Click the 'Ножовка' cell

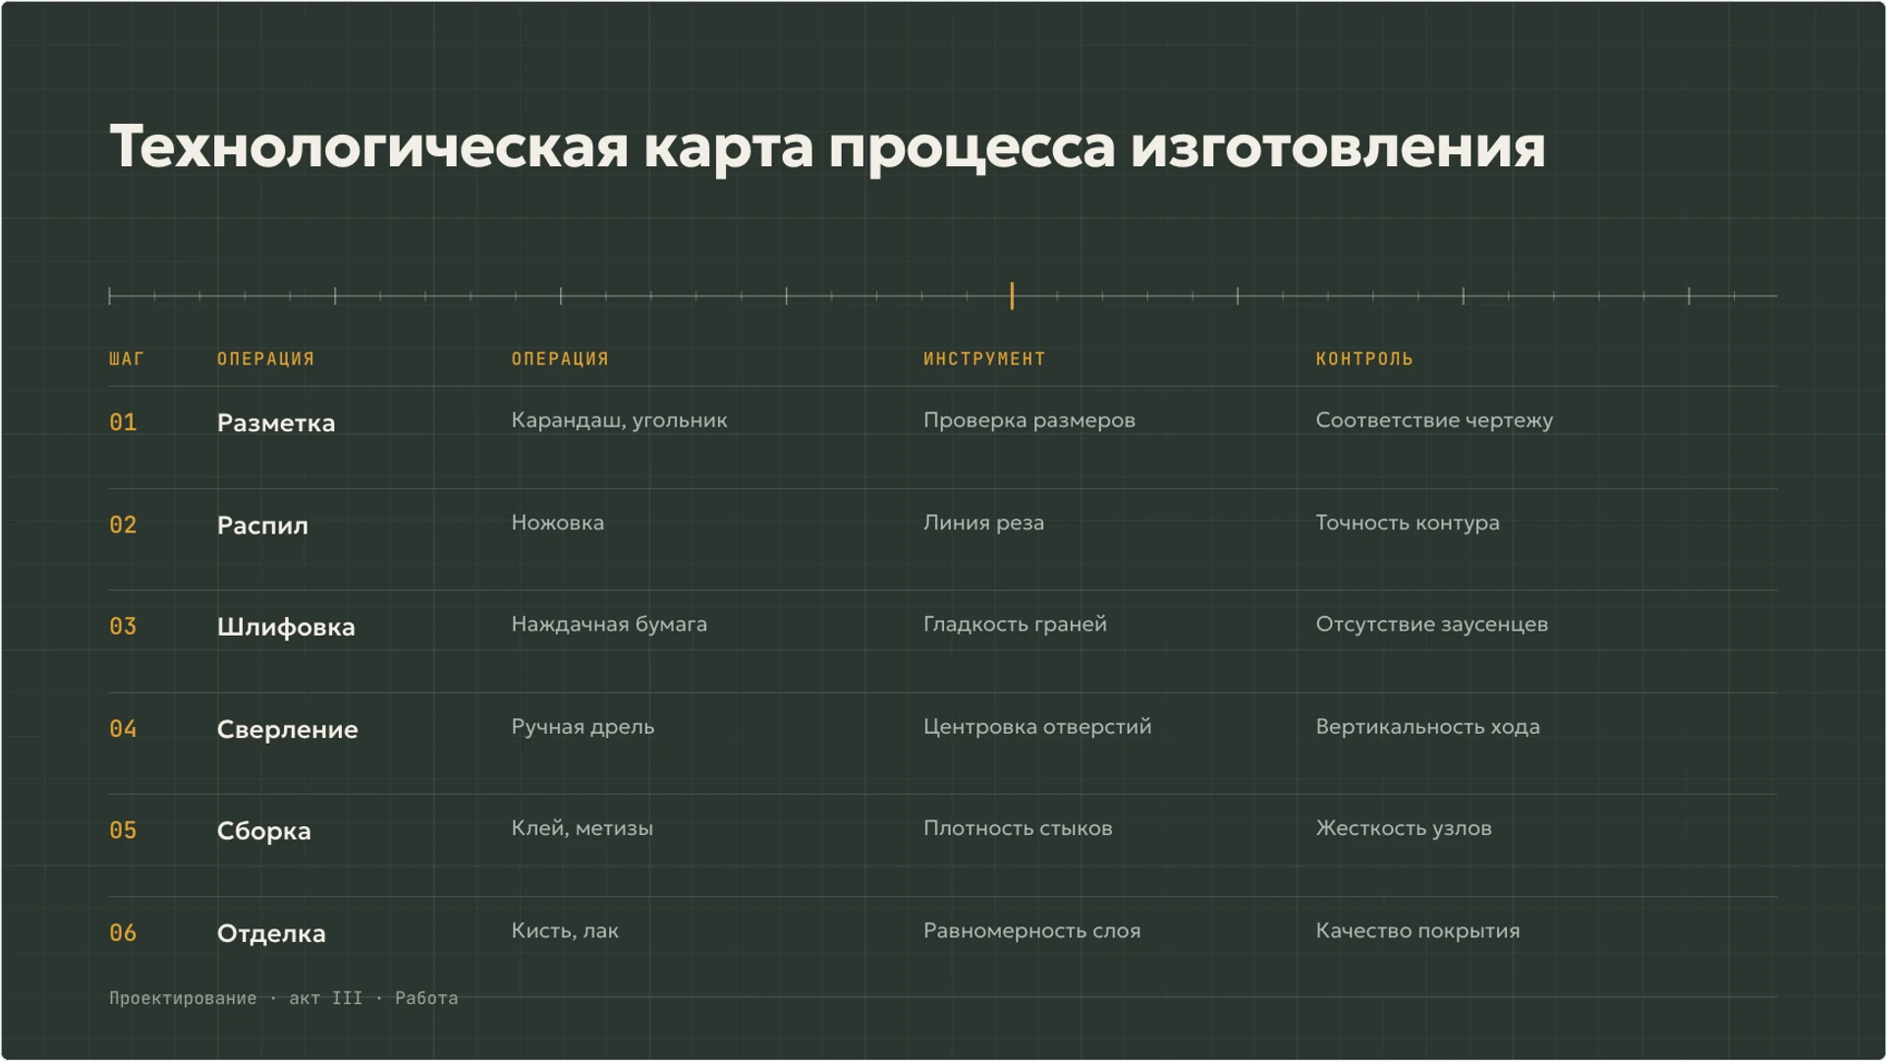pyautogui.click(x=558, y=523)
